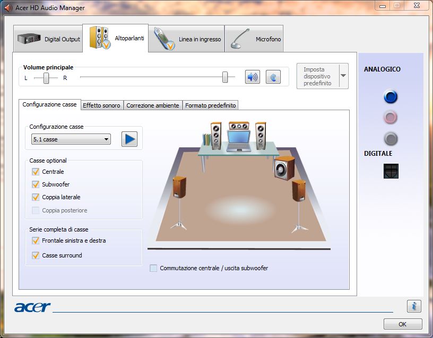The width and height of the screenshot is (433, 338).
Task: Click the laptop in room illustration
Action: click(x=239, y=141)
